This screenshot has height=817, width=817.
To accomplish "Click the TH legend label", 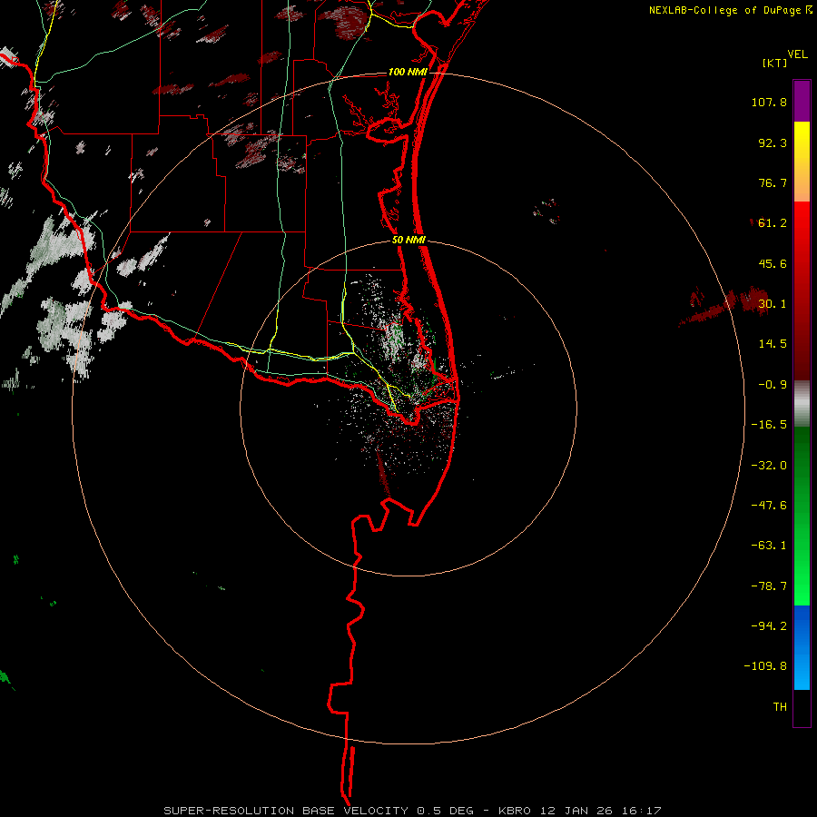I will (x=780, y=707).
